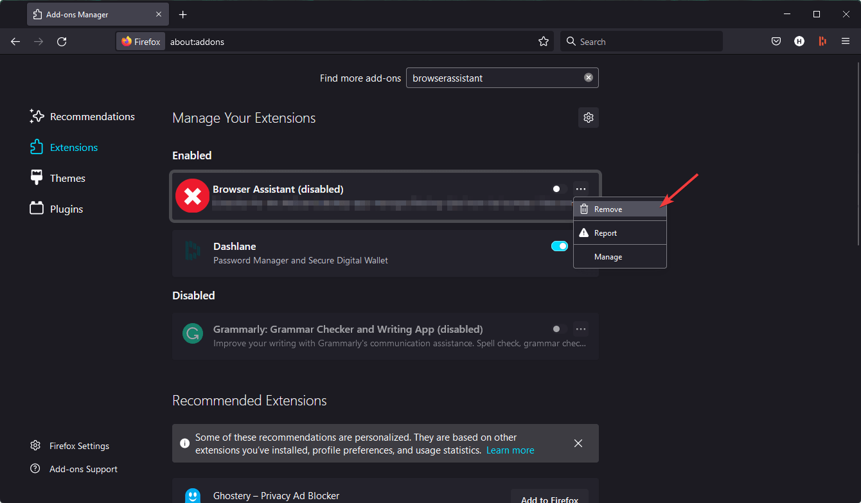Click the Themes paintbrush icon
The height and width of the screenshot is (503, 861).
37,178
